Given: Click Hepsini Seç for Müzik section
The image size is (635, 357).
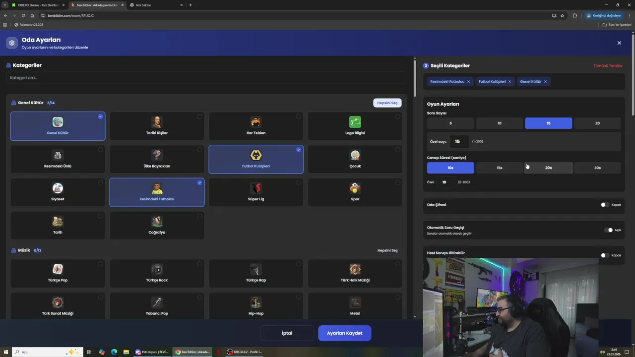Looking at the screenshot, I should pos(387,250).
